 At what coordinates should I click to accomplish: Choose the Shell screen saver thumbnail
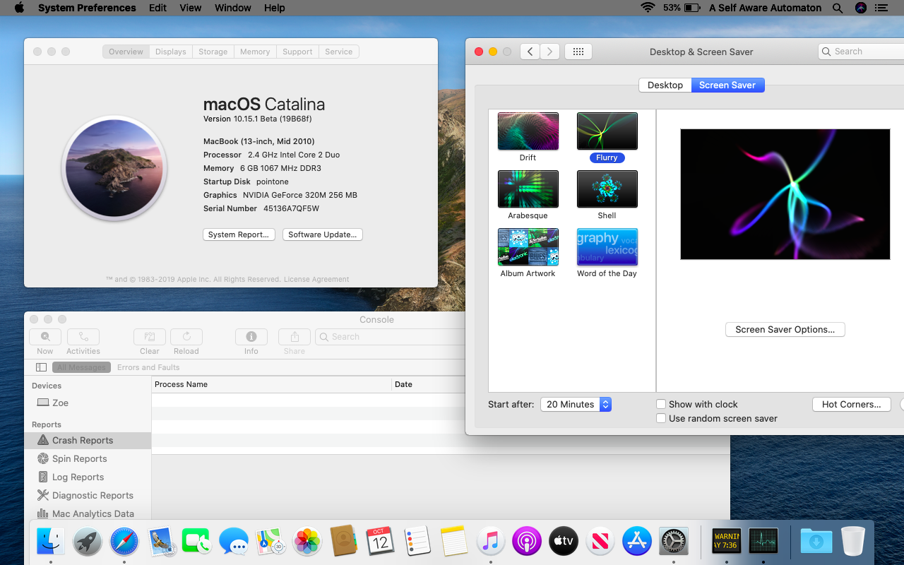coord(607,189)
